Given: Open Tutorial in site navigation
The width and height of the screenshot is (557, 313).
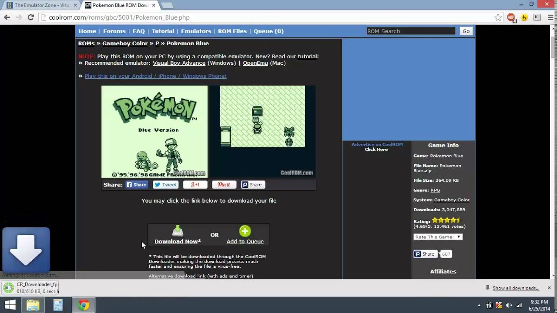Looking at the screenshot, I should 163,31.
